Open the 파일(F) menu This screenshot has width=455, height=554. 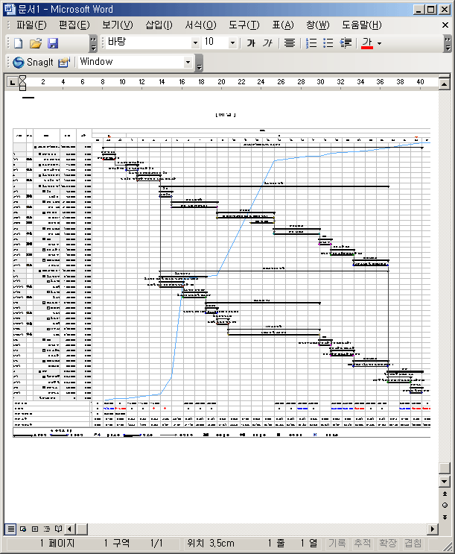(31, 25)
